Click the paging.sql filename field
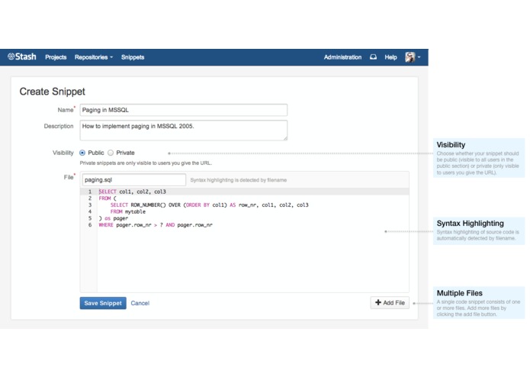Screen dimensions: 530x377 (134, 180)
